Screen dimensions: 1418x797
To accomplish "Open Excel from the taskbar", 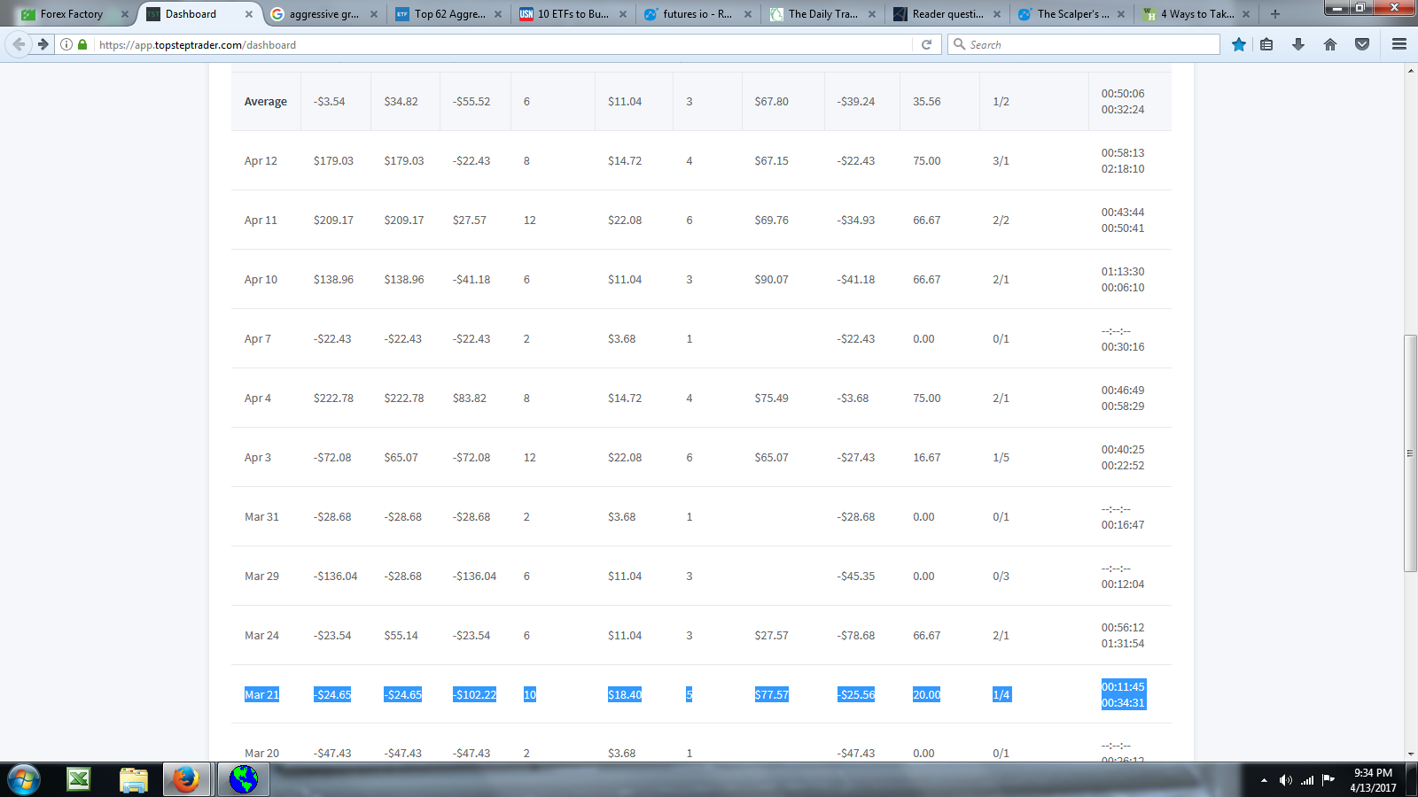I will click(x=79, y=779).
